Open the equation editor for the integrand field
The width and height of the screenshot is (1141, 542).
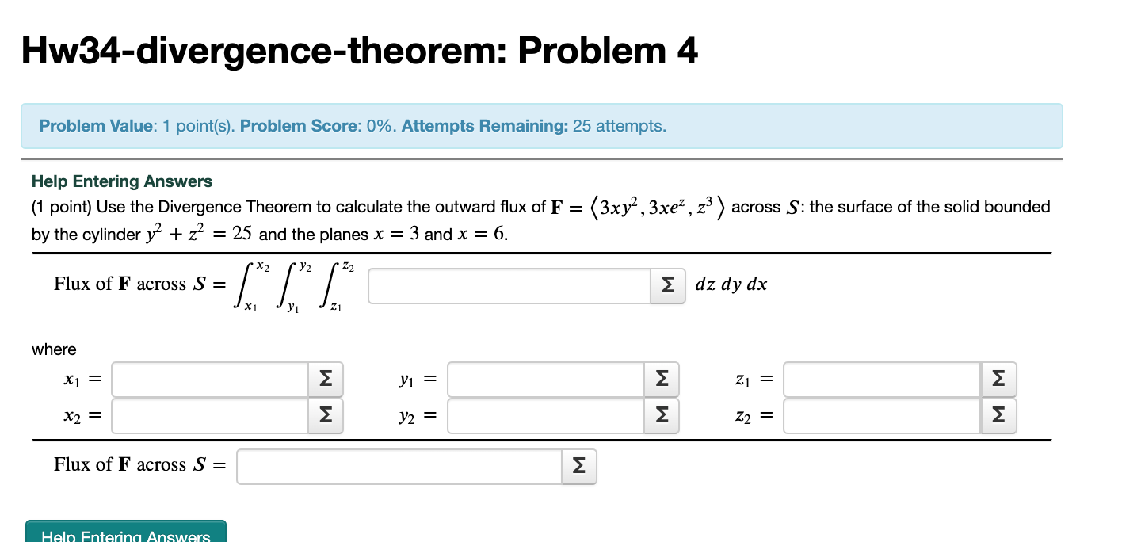(666, 286)
